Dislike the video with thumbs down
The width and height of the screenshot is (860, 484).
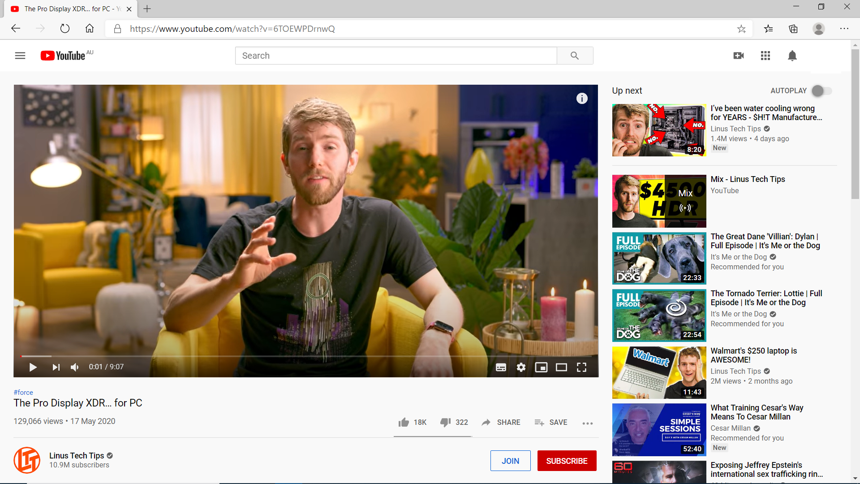445,422
